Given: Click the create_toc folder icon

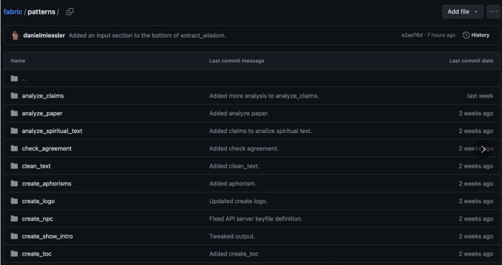Looking at the screenshot, I should pyautogui.click(x=14, y=254).
